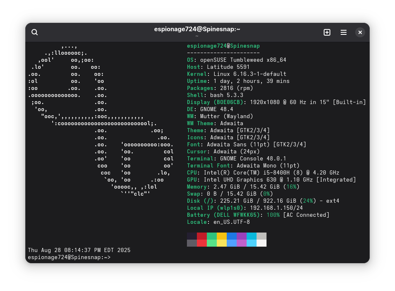Click the Battery 100% value
The width and height of the screenshot is (395, 291).
click(x=273, y=215)
